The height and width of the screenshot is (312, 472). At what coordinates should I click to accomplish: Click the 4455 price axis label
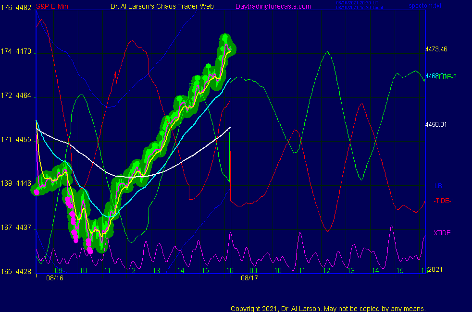coord(24,140)
